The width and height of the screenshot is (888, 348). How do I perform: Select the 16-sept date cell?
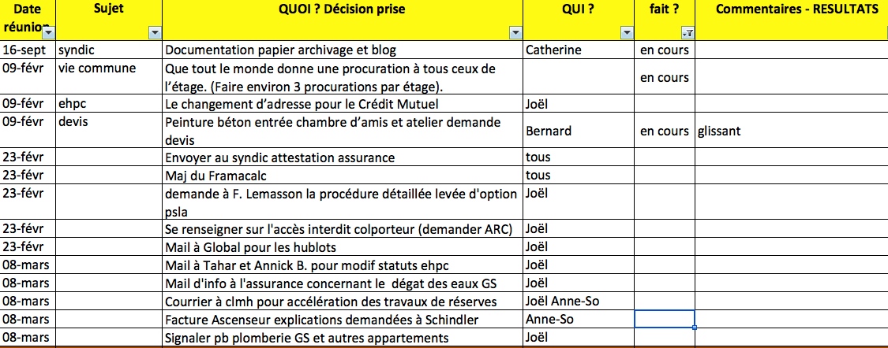coord(28,50)
